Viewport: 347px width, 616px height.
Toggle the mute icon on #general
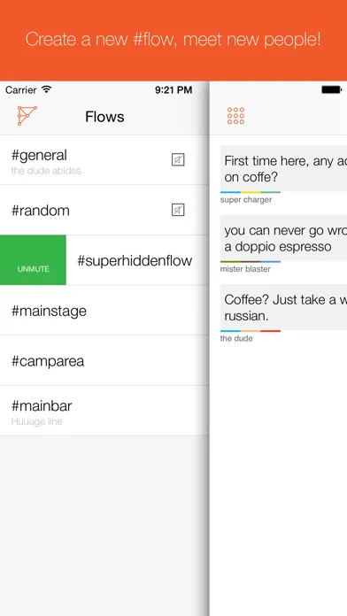pos(178,160)
